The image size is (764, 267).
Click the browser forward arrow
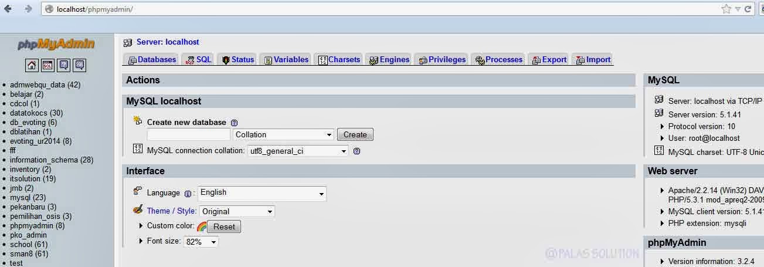point(28,9)
